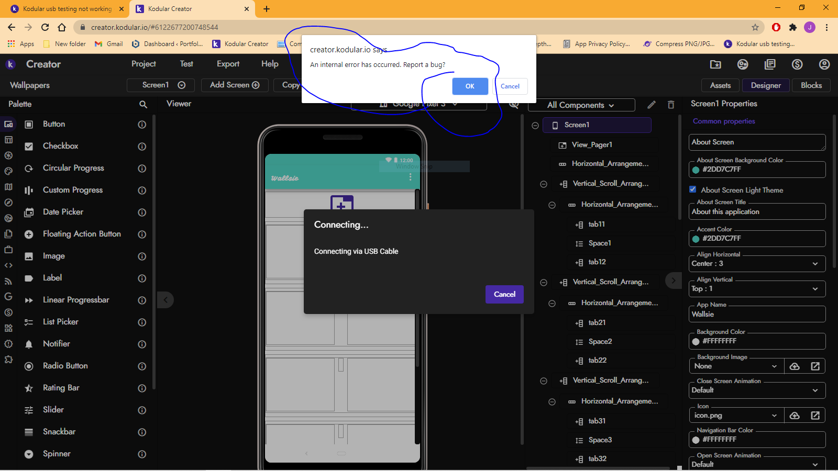Collapse first Vertical_Scroll_Arrangement tree node
This screenshot has height=471, width=838.
tap(544, 184)
